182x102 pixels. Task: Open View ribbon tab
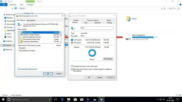[22, 5]
